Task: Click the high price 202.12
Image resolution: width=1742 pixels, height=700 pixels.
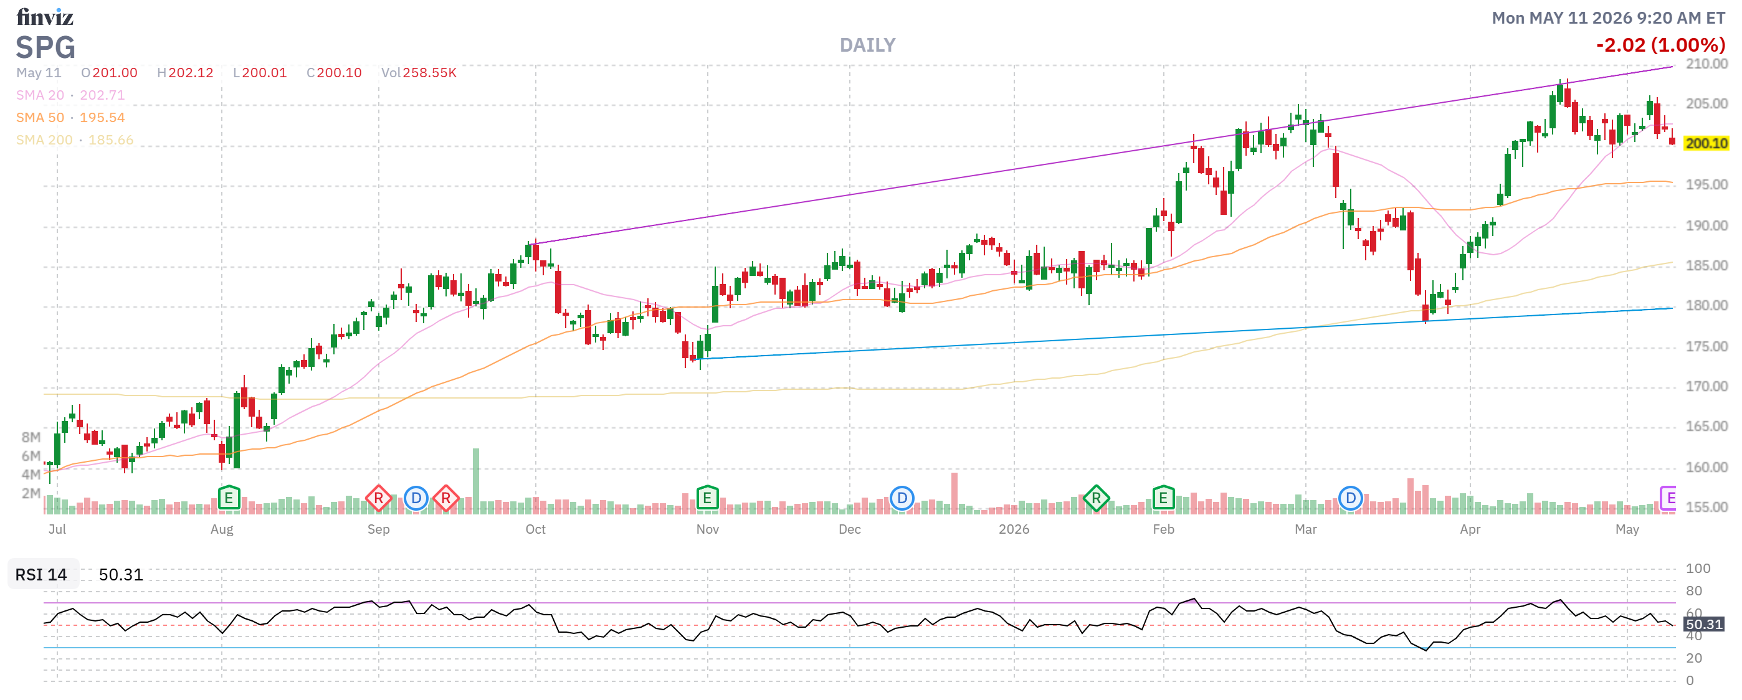Action: 191,73
